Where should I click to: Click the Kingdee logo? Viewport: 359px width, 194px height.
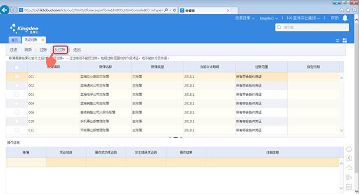pyautogui.click(x=24, y=29)
